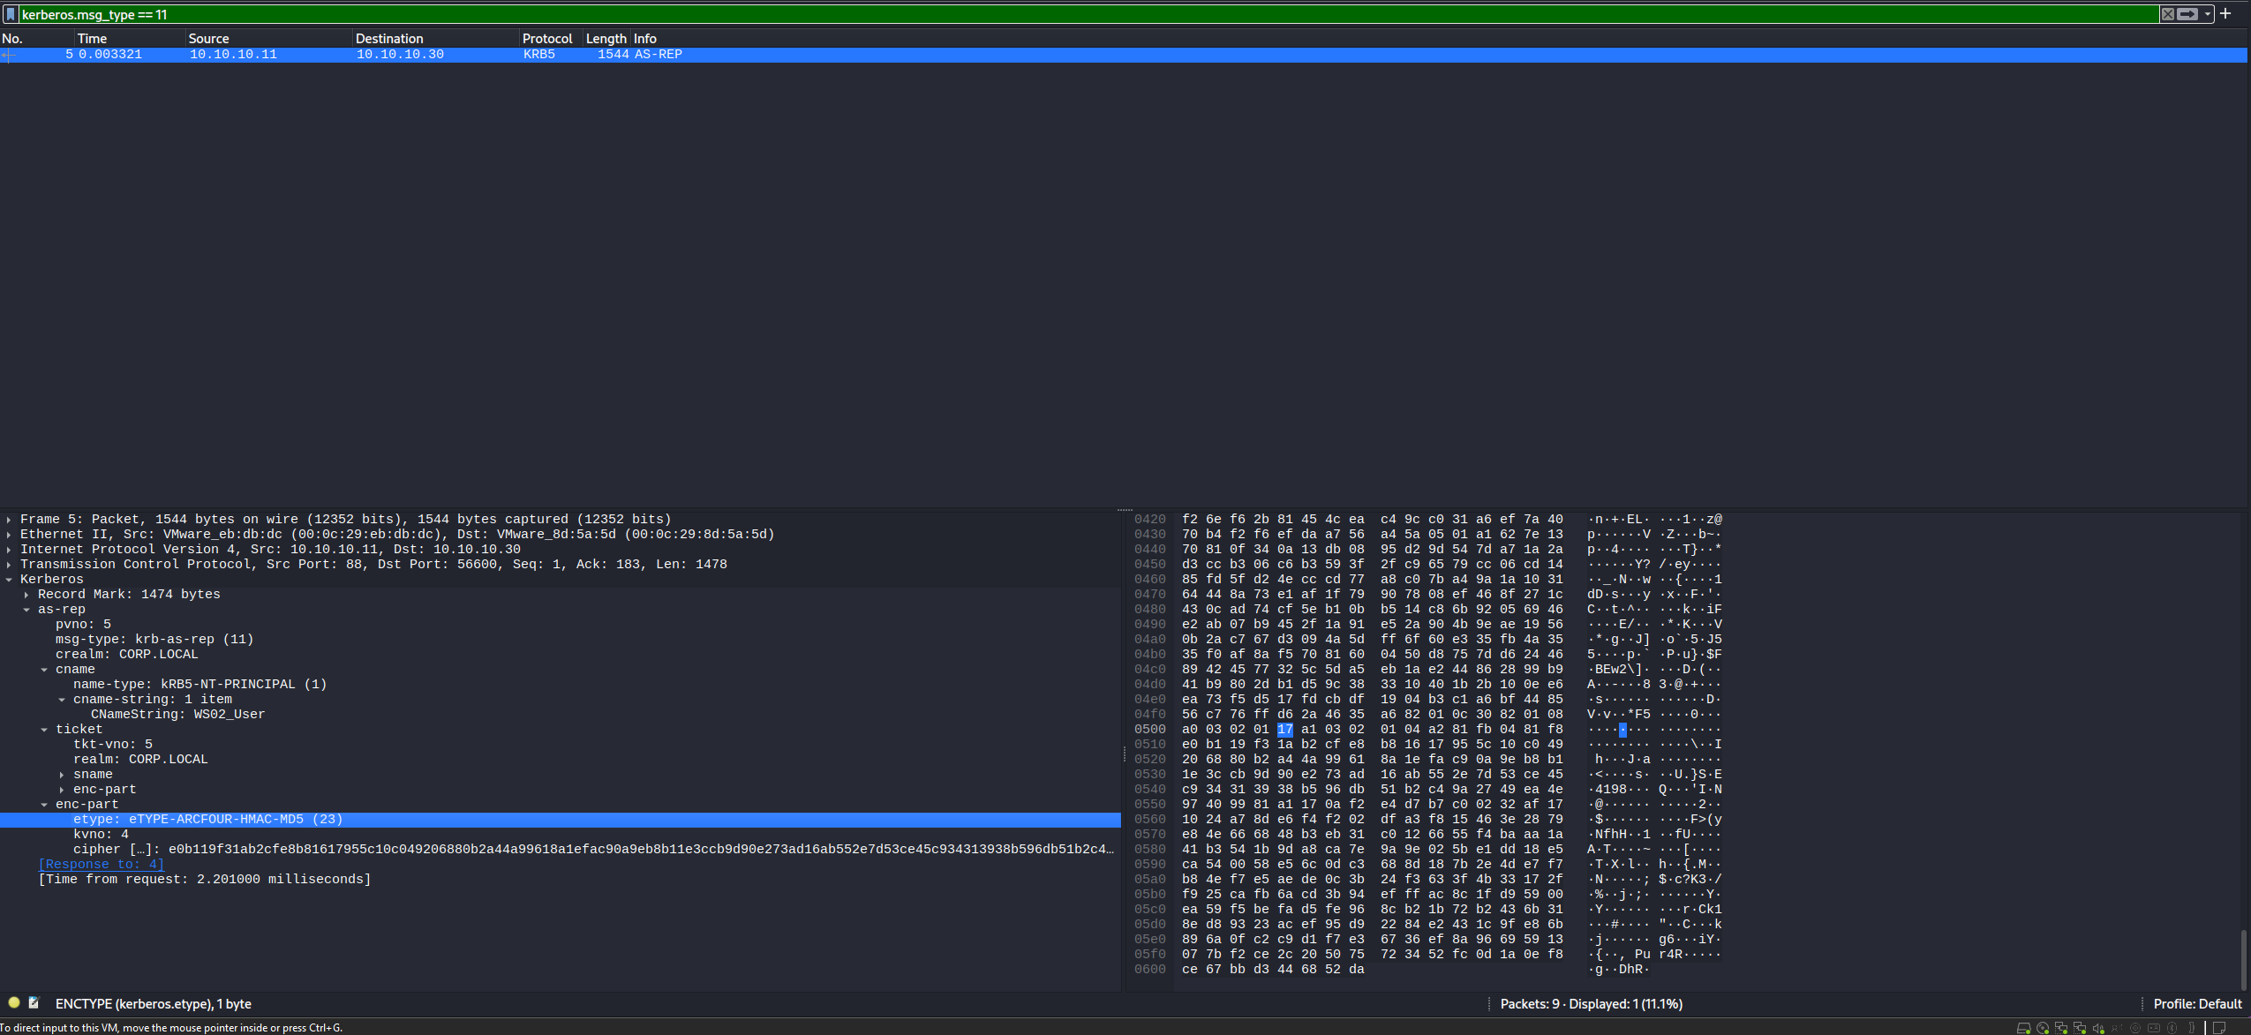Open expert information yellow circle icon
The width and height of the screenshot is (2251, 1035).
click(x=14, y=1002)
